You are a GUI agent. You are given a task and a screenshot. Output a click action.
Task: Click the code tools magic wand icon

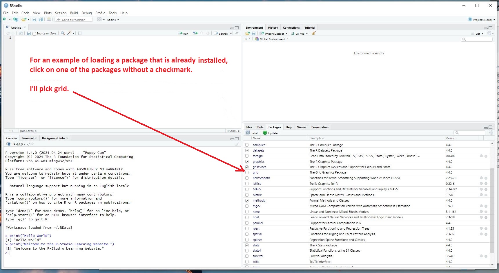69,33
